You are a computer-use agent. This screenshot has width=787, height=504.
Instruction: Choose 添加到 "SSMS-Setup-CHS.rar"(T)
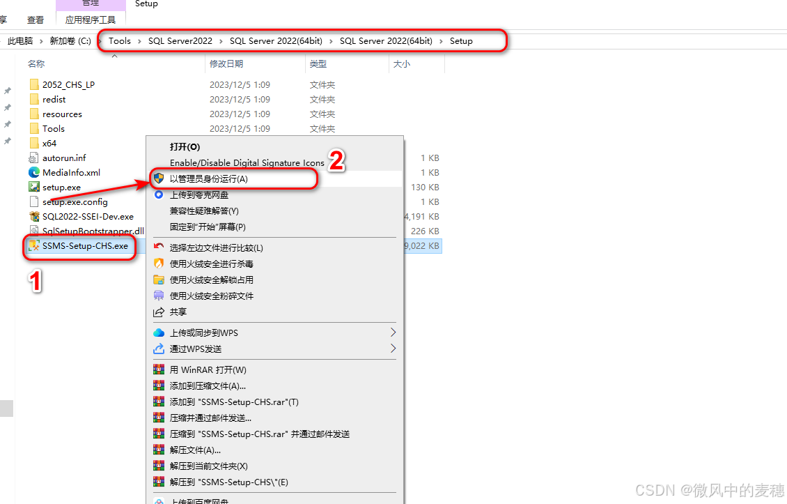(234, 402)
